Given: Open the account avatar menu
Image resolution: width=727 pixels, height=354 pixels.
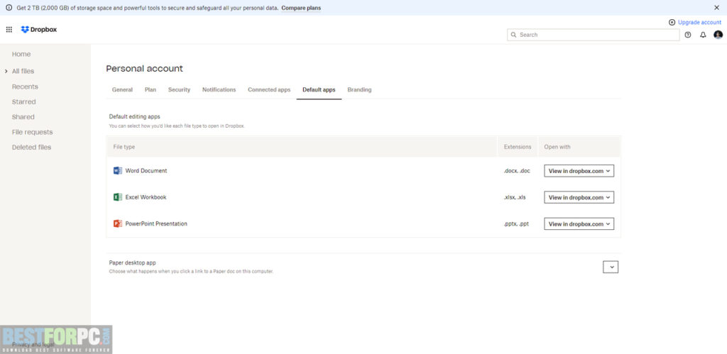Looking at the screenshot, I should pos(718,35).
